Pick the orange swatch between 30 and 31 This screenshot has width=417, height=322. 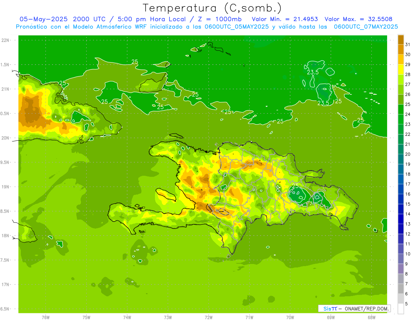401,49
